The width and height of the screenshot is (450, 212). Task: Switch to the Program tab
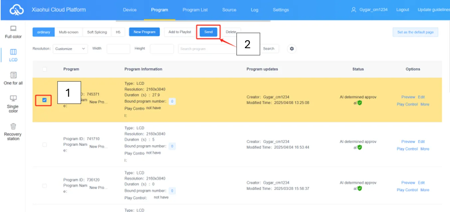(159, 10)
